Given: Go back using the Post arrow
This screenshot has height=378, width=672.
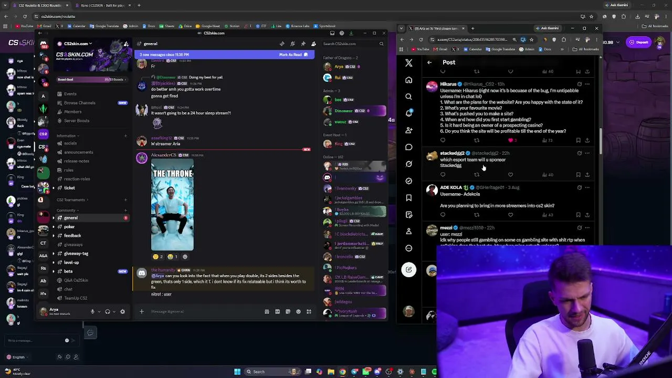Looking at the screenshot, I should (429, 62).
